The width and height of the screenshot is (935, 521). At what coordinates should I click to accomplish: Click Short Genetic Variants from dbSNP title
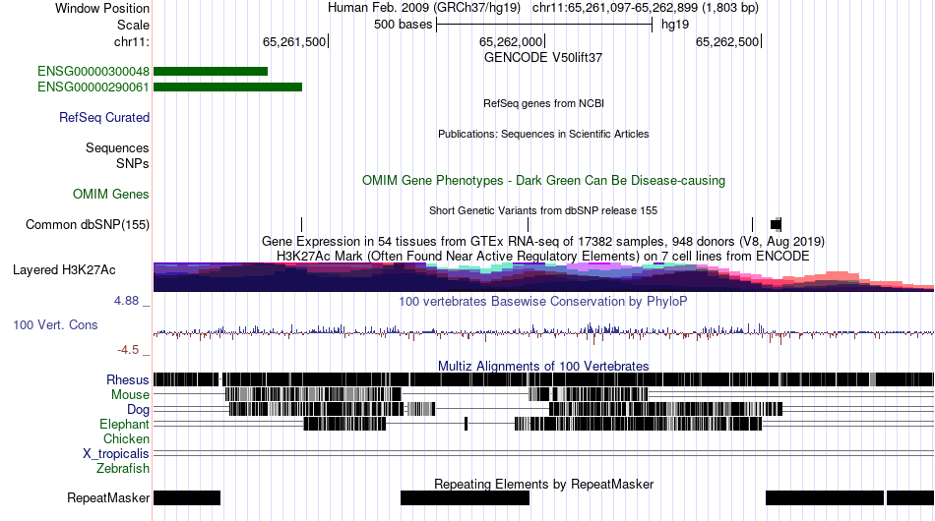click(543, 210)
